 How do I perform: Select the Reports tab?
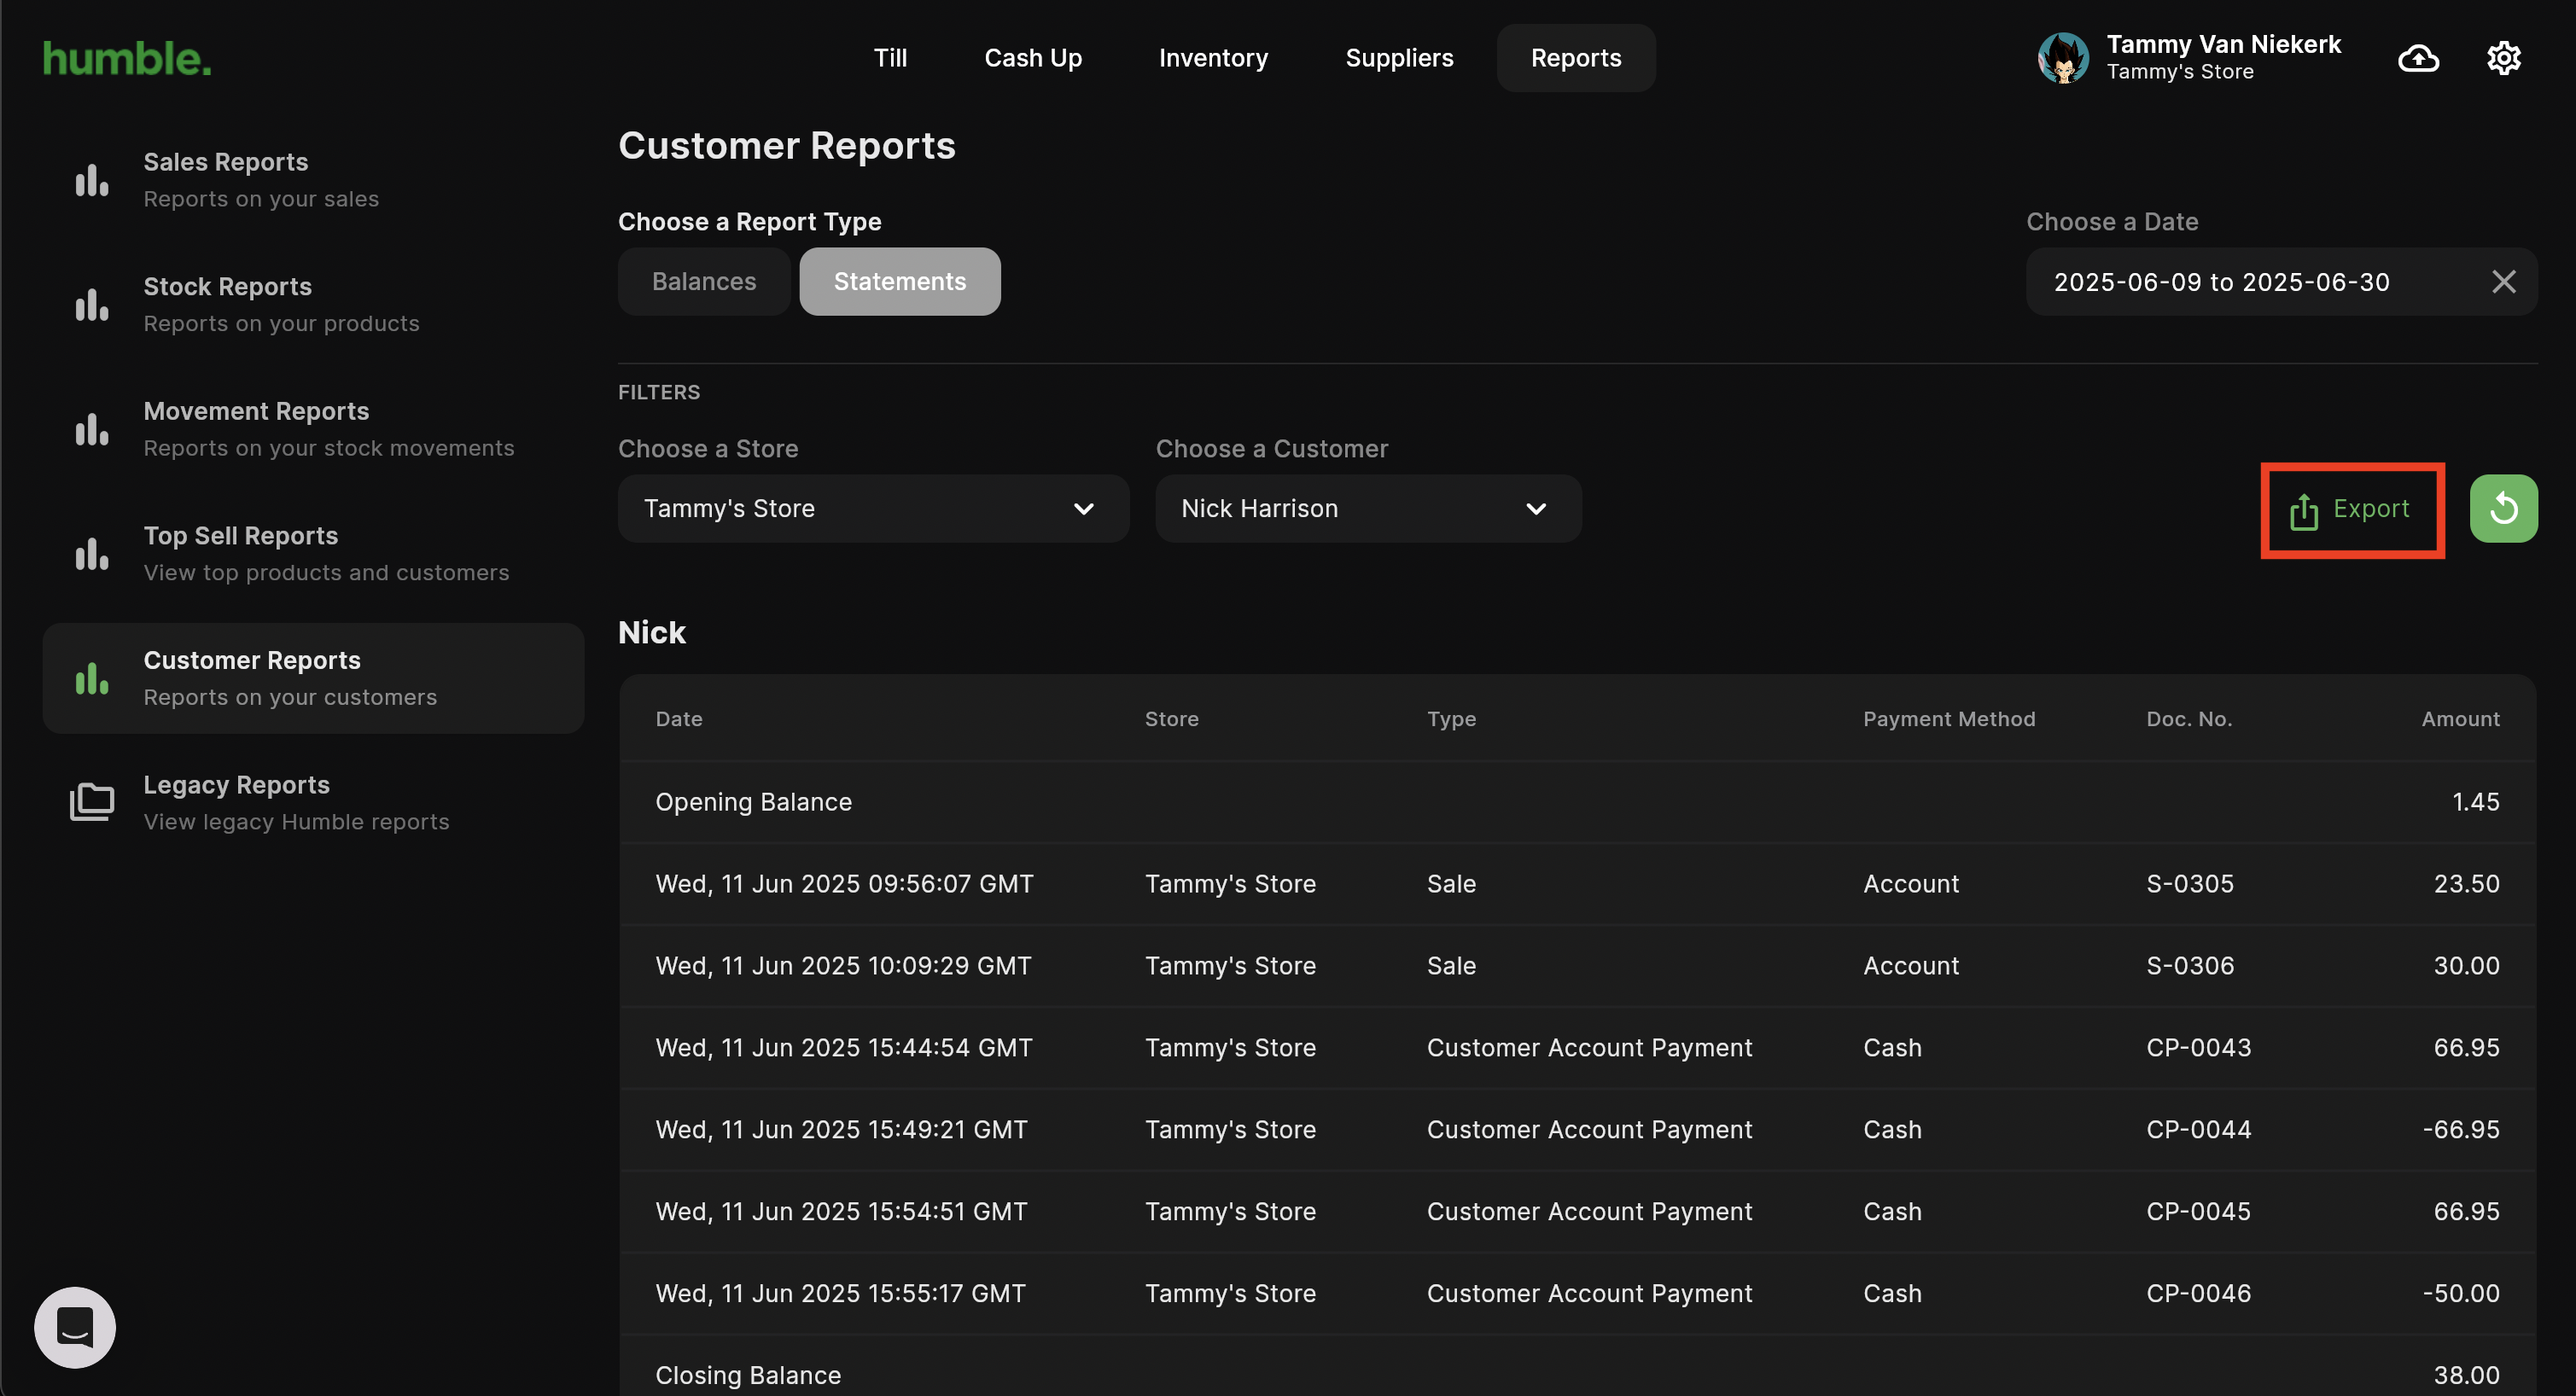(1576, 58)
